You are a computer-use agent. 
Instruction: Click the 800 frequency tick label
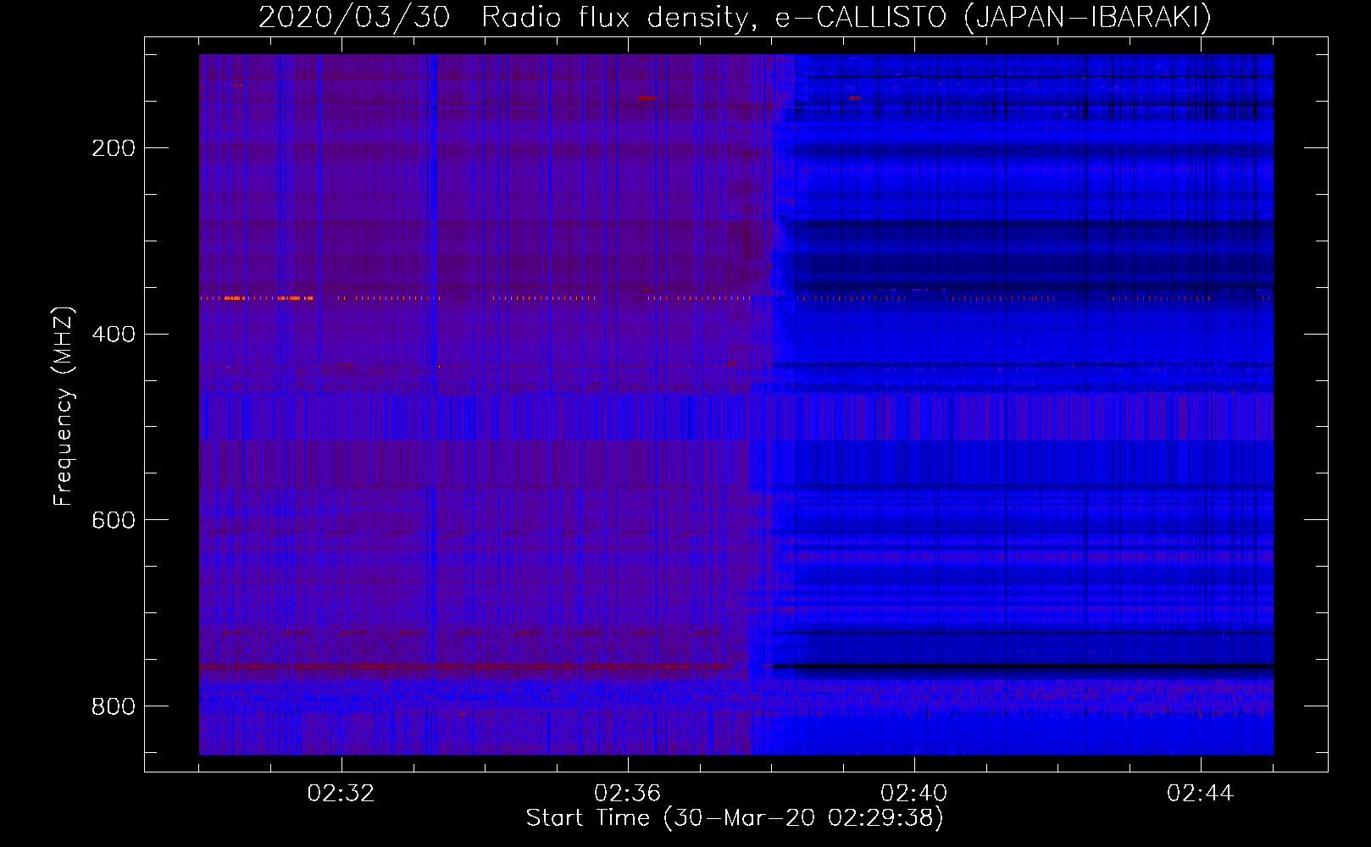click(x=114, y=706)
